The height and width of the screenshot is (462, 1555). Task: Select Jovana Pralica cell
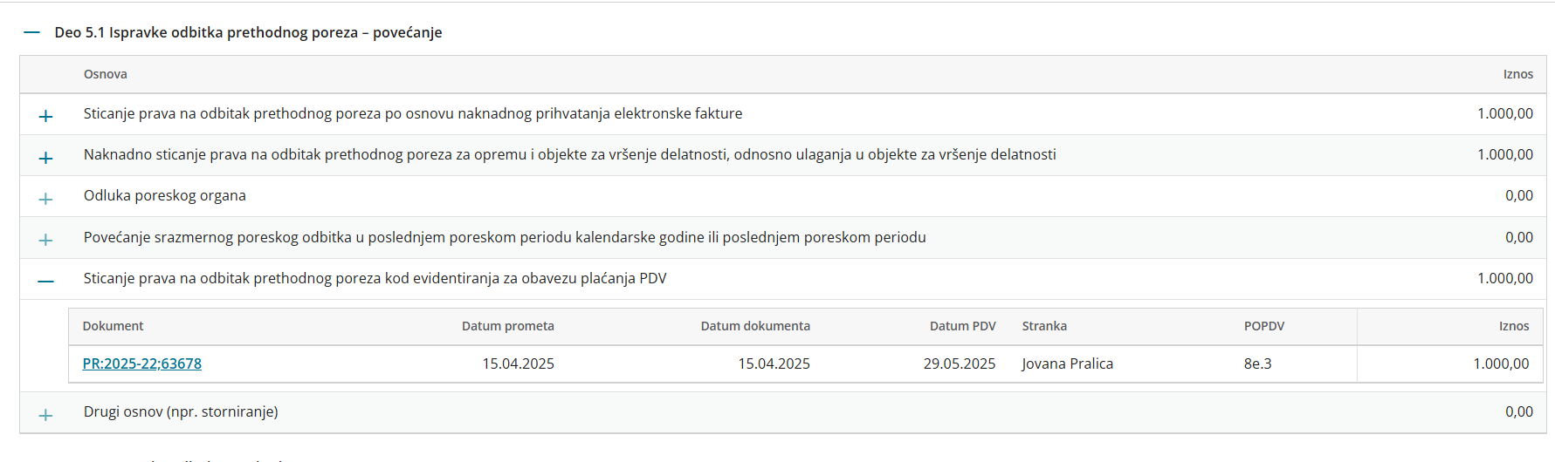[x=1067, y=363]
